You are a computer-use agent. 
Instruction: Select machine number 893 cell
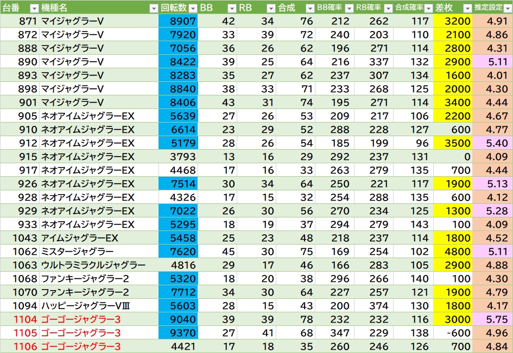pos(20,75)
